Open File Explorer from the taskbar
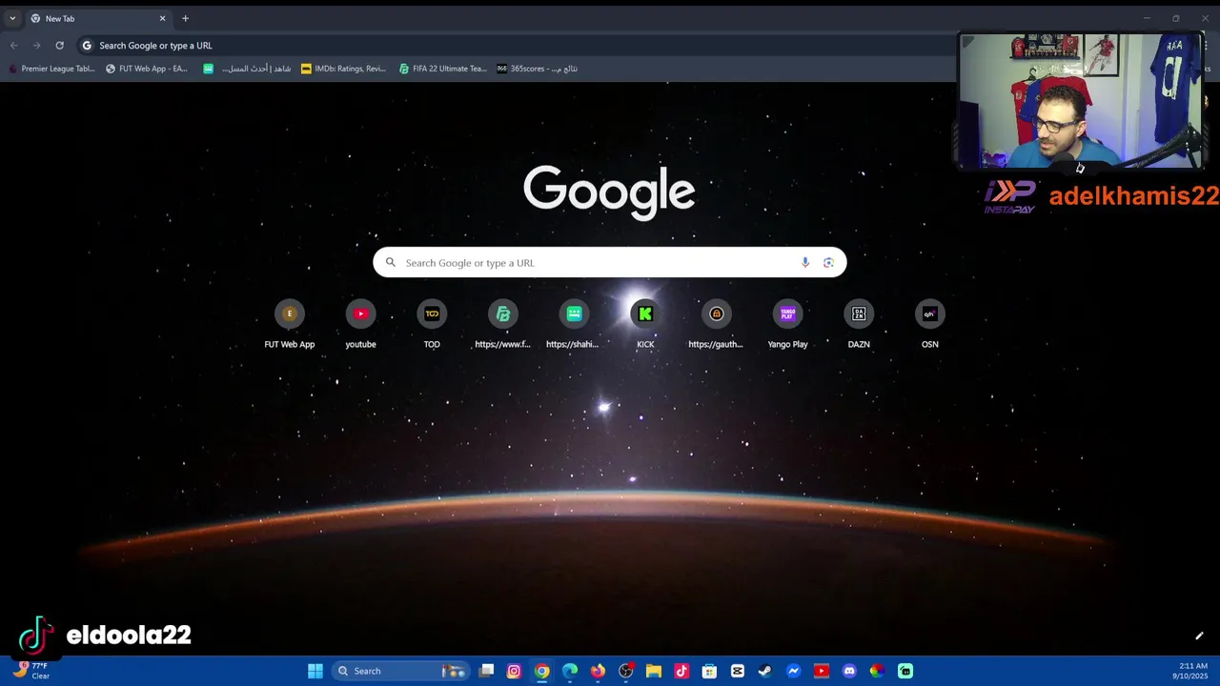This screenshot has height=686, width=1220. pyautogui.click(x=653, y=671)
